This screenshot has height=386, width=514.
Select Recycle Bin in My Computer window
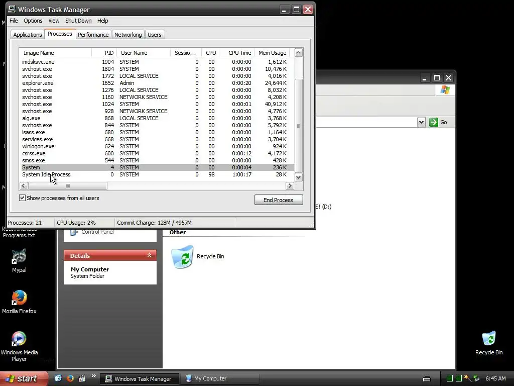[198, 257]
